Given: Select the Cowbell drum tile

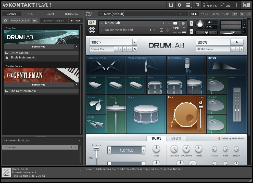Looking at the screenshot, I should pyautogui.click(x=96, y=85).
